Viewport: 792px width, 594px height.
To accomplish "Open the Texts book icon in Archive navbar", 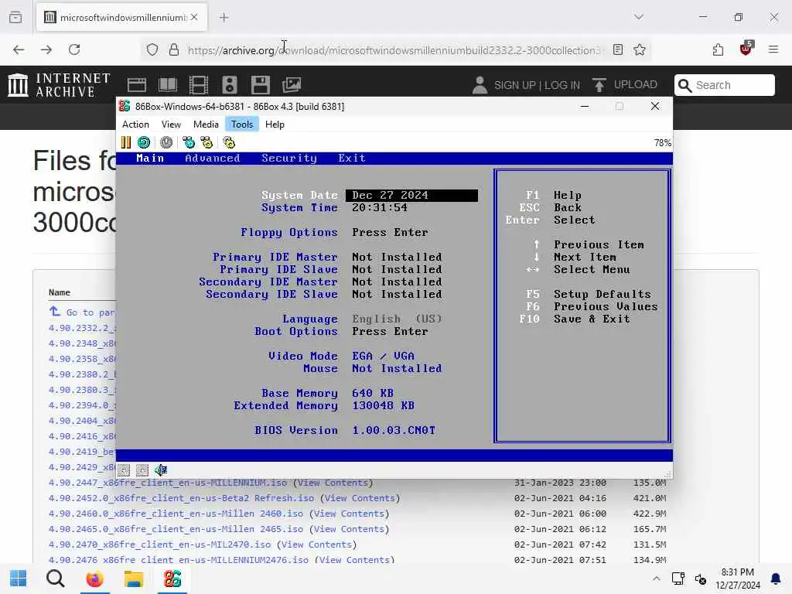I will [x=168, y=85].
